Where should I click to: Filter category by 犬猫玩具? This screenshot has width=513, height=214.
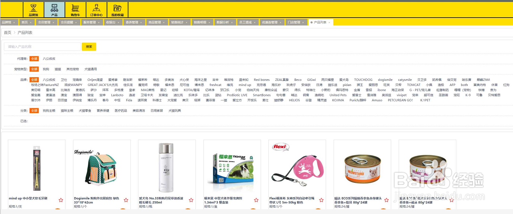(x=175, y=110)
